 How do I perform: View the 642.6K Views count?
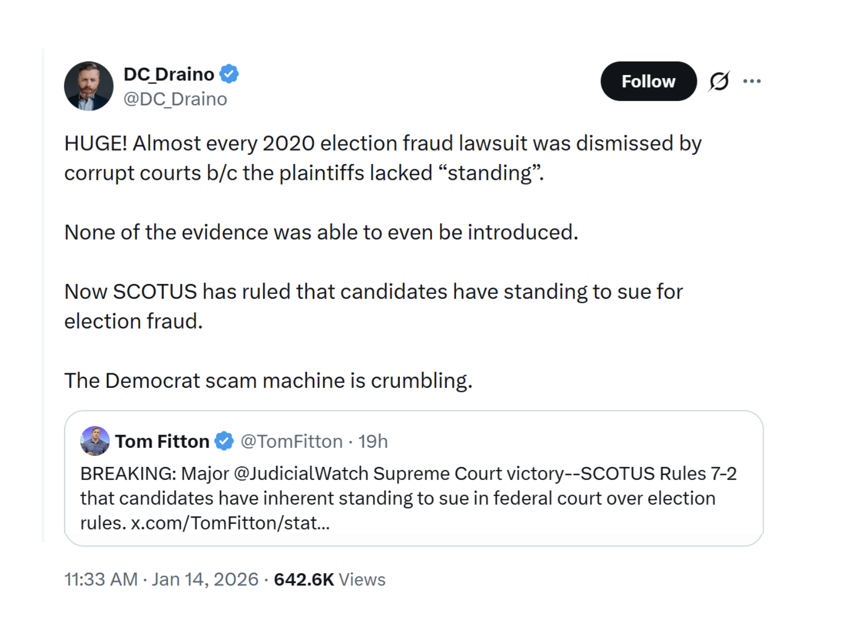pyautogui.click(x=329, y=579)
